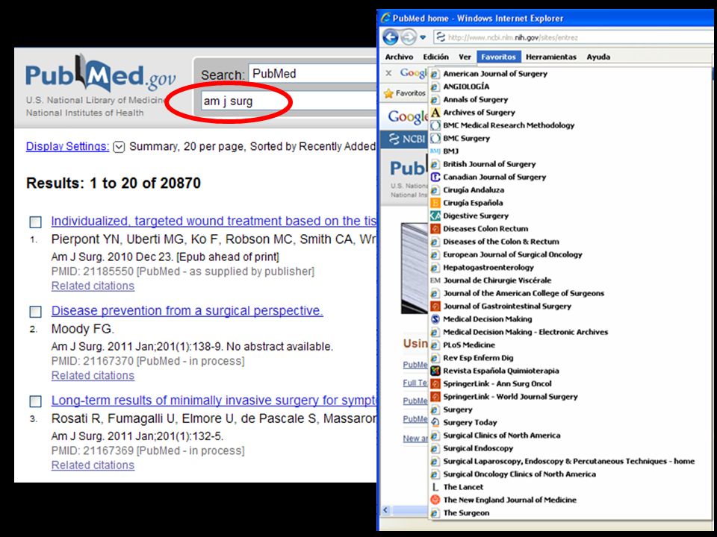Click the BMC Medical Research Methodology icon
Screen dimensions: 717x537
[x=435, y=125]
